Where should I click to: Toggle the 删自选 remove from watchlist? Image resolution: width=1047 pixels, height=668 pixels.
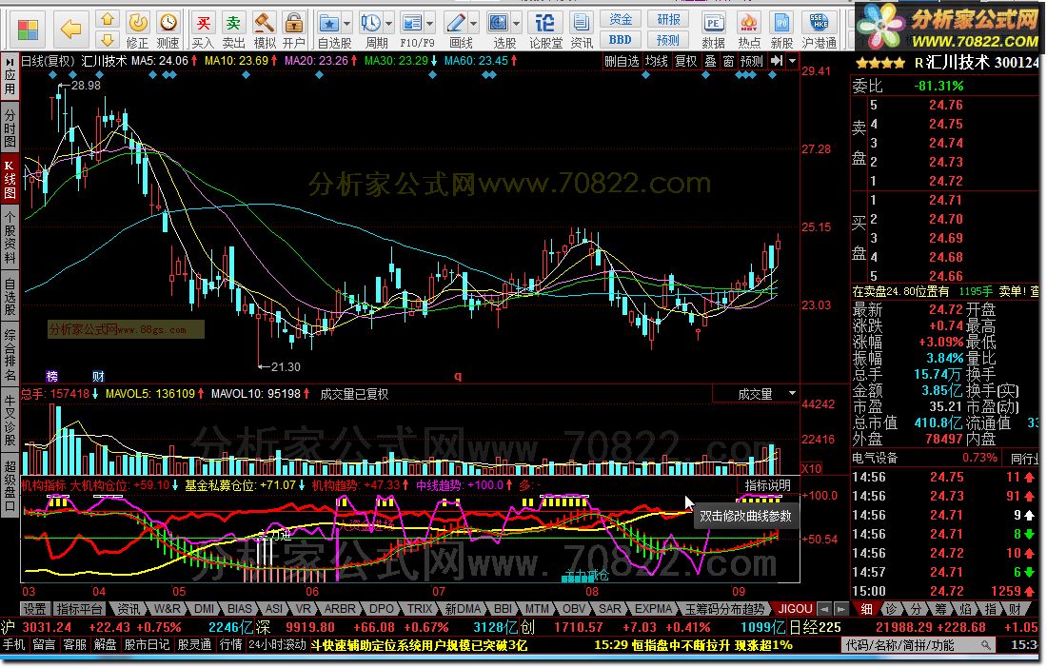point(621,62)
